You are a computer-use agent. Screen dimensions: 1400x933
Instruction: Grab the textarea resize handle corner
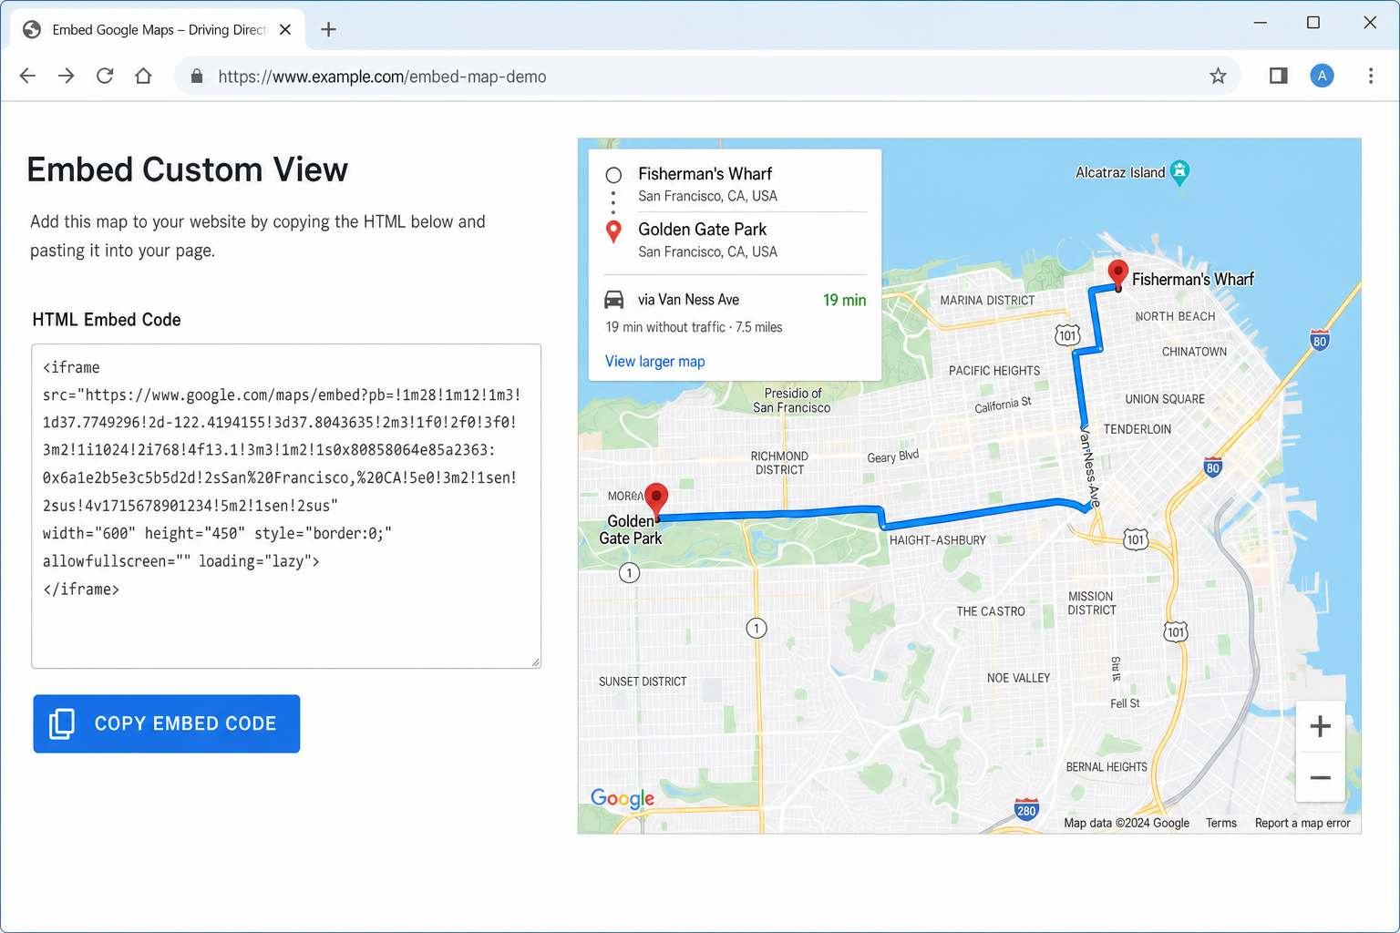(535, 662)
